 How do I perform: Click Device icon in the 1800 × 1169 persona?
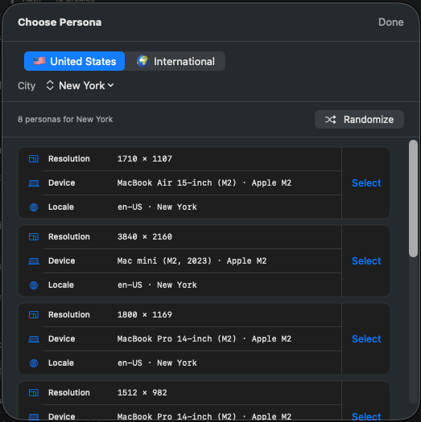click(x=34, y=339)
